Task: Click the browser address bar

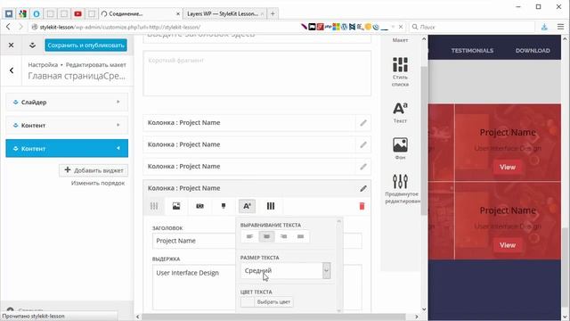Action: tap(164, 27)
